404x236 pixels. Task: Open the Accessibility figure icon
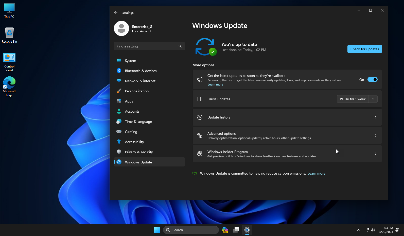tap(119, 142)
